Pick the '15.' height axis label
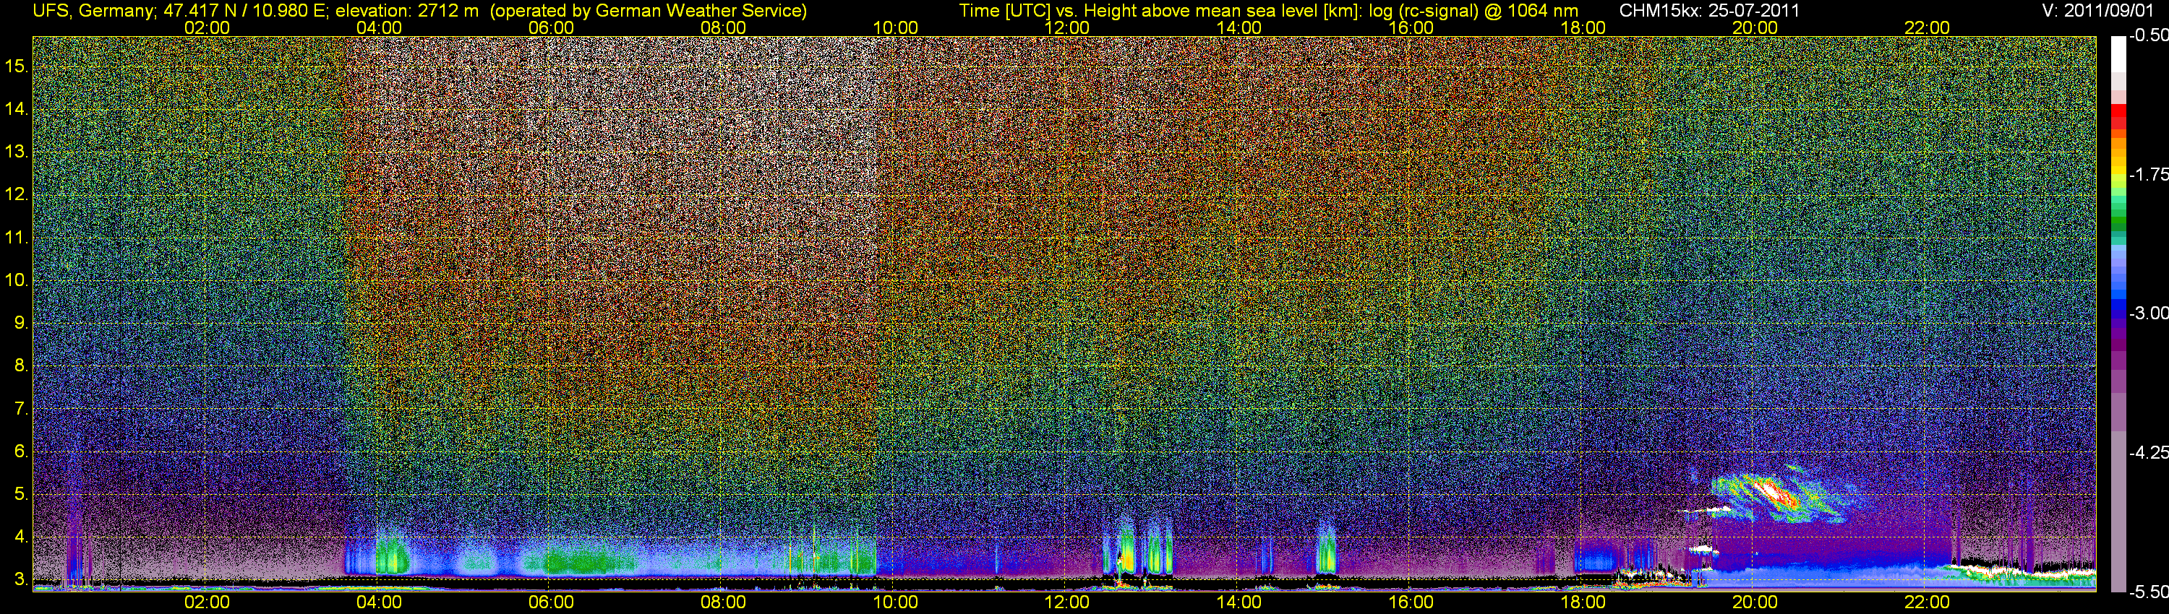 (x=17, y=66)
